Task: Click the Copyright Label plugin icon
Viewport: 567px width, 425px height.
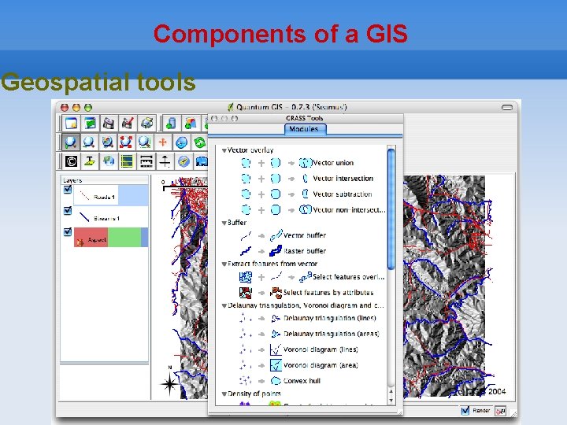Action: (71, 161)
